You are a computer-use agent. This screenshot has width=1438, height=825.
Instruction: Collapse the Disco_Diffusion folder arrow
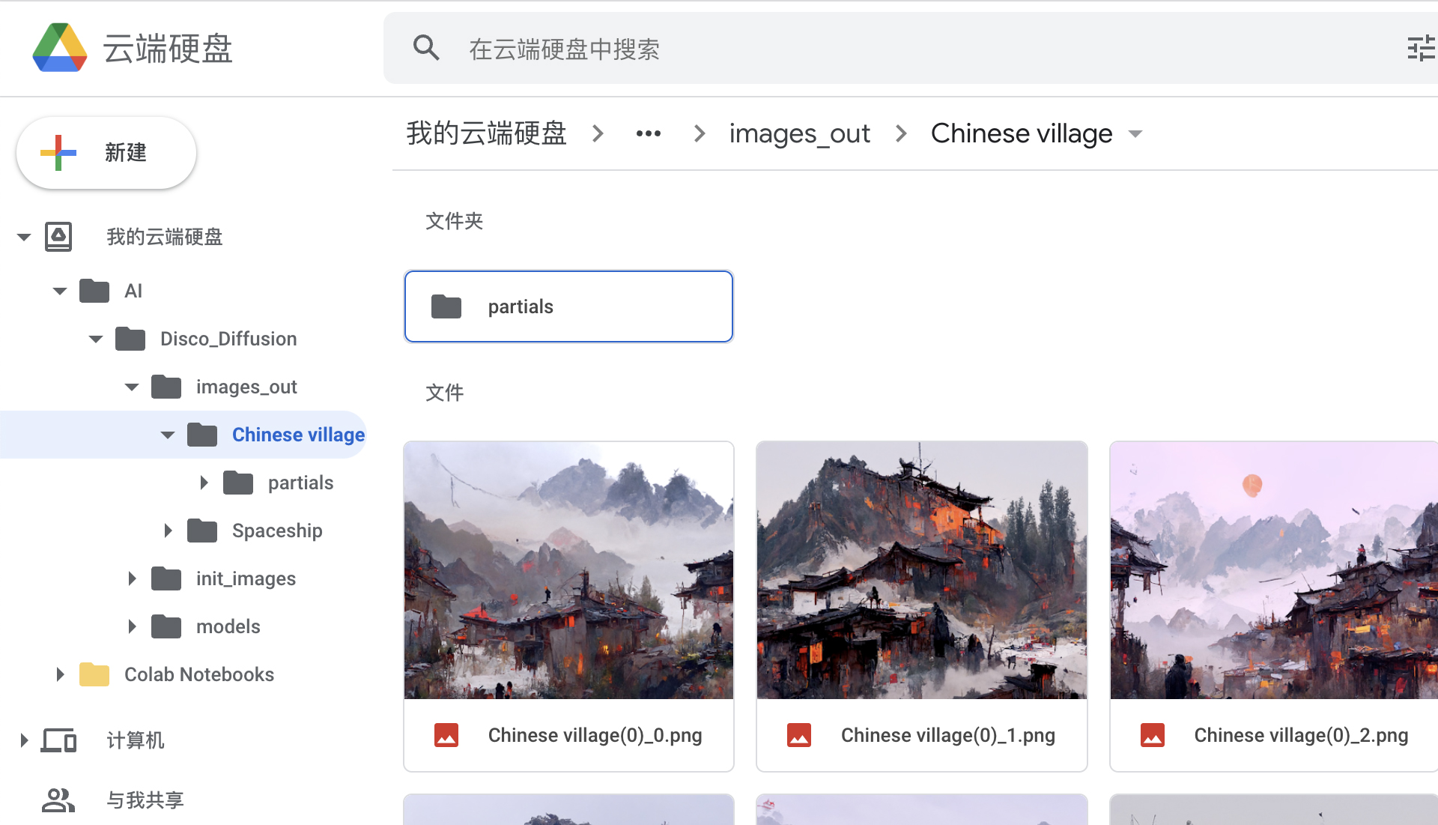96,339
